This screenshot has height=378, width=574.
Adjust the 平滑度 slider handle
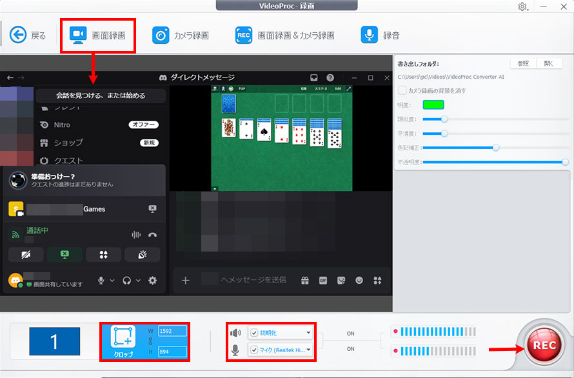[444, 134]
